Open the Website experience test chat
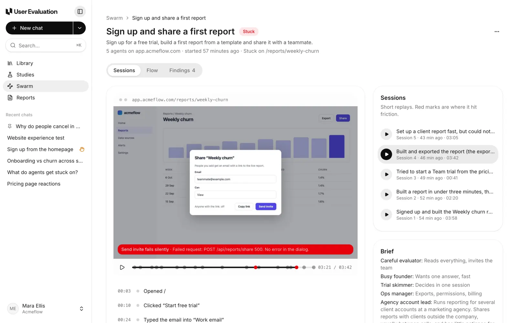The height and width of the screenshot is (323, 517). (x=46, y=138)
